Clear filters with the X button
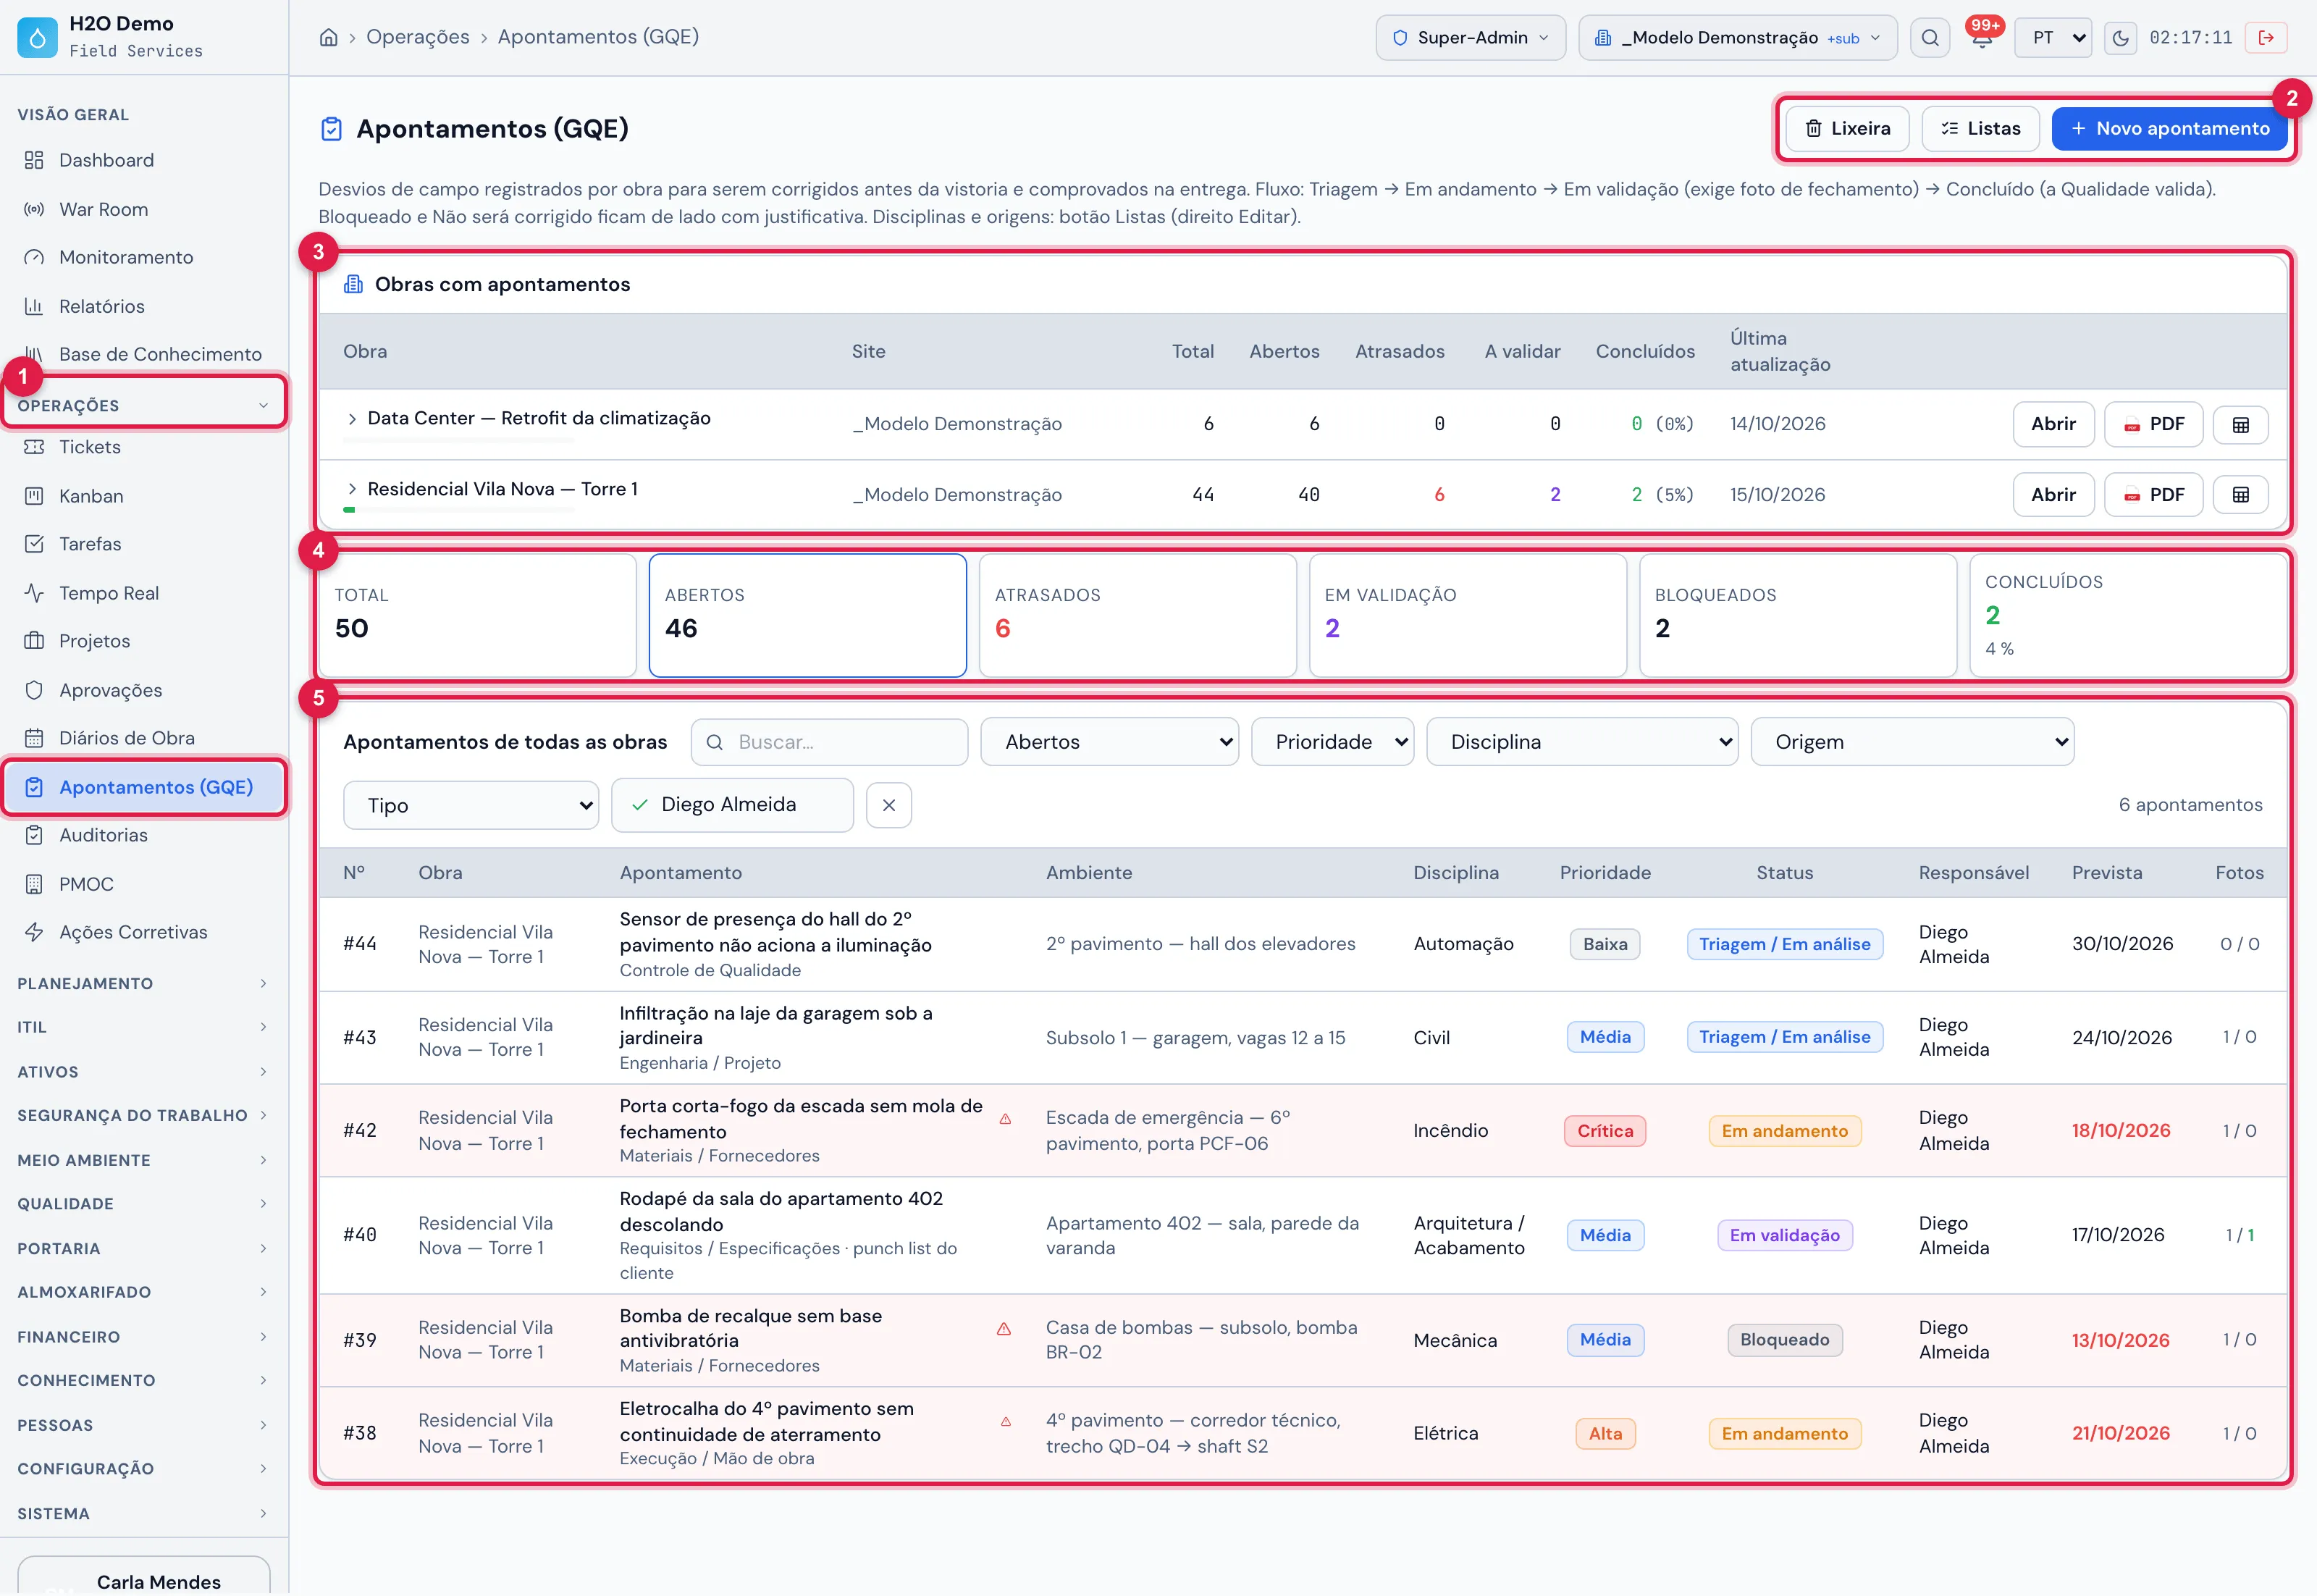This screenshot has width=2317, height=1596. [x=888, y=805]
